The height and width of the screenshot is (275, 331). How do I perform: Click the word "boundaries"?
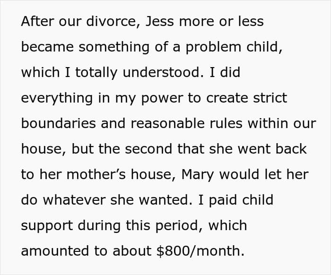pos(59,123)
